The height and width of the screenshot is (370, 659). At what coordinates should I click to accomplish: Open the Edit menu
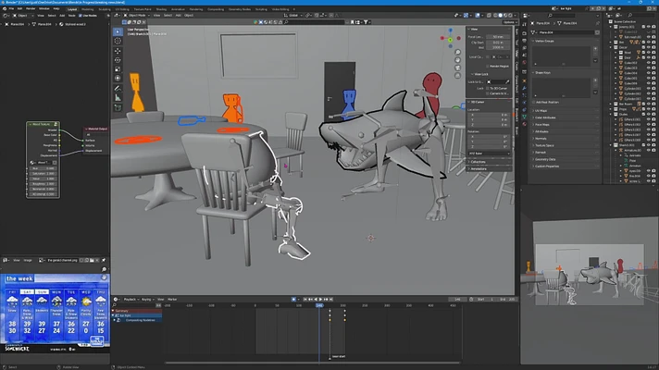[x=19, y=8]
